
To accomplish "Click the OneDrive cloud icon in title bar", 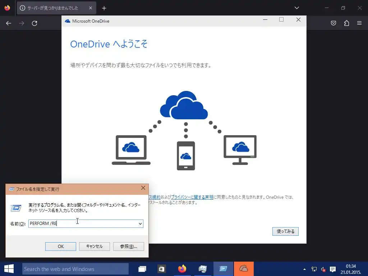I will click(68, 21).
